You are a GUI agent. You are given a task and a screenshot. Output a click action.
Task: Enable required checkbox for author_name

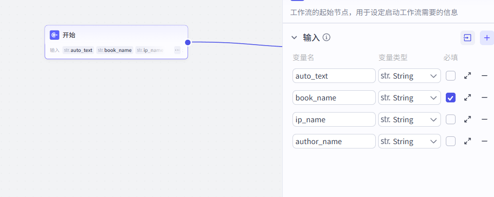pyautogui.click(x=451, y=141)
